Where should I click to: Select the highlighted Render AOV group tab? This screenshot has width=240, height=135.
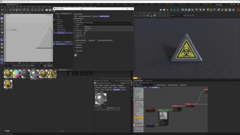click(x=104, y=16)
